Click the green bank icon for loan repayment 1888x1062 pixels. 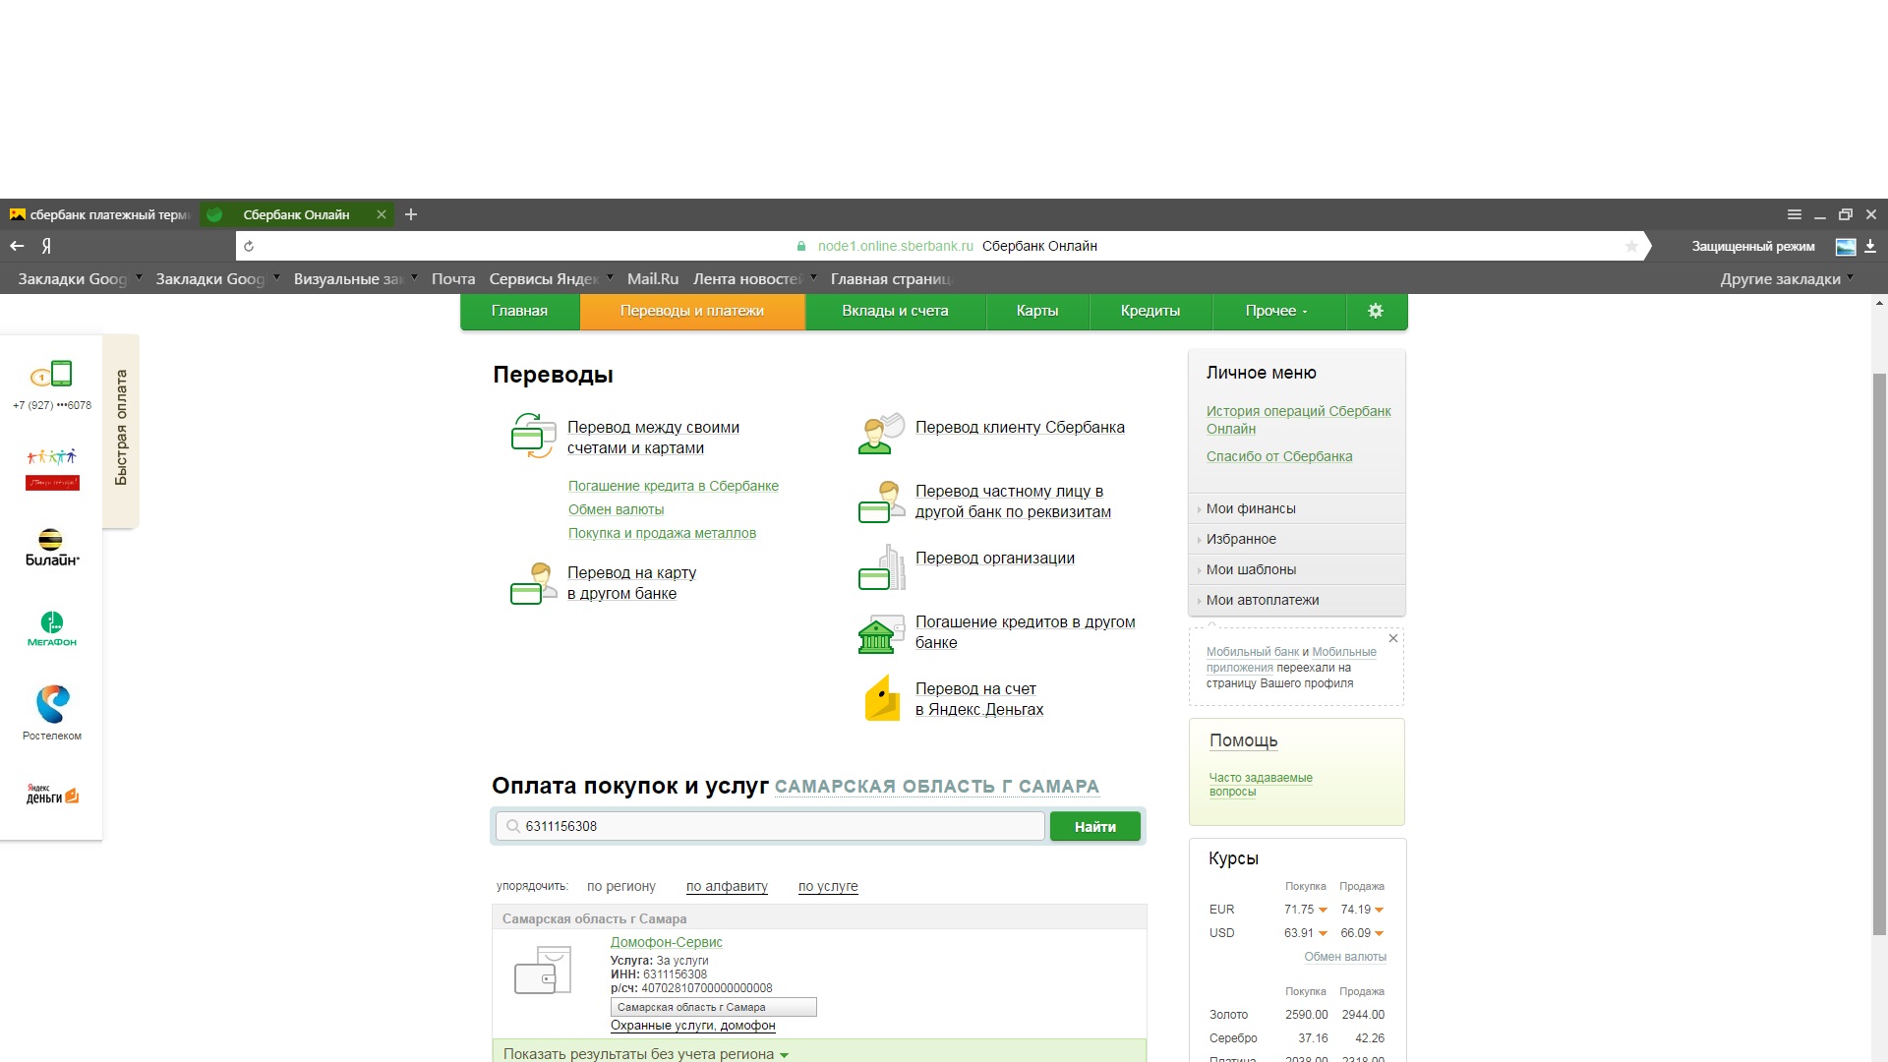880,634
